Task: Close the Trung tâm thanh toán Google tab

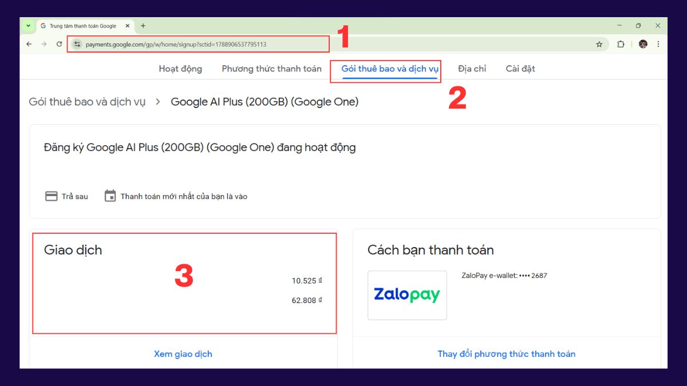Action: pyautogui.click(x=128, y=26)
